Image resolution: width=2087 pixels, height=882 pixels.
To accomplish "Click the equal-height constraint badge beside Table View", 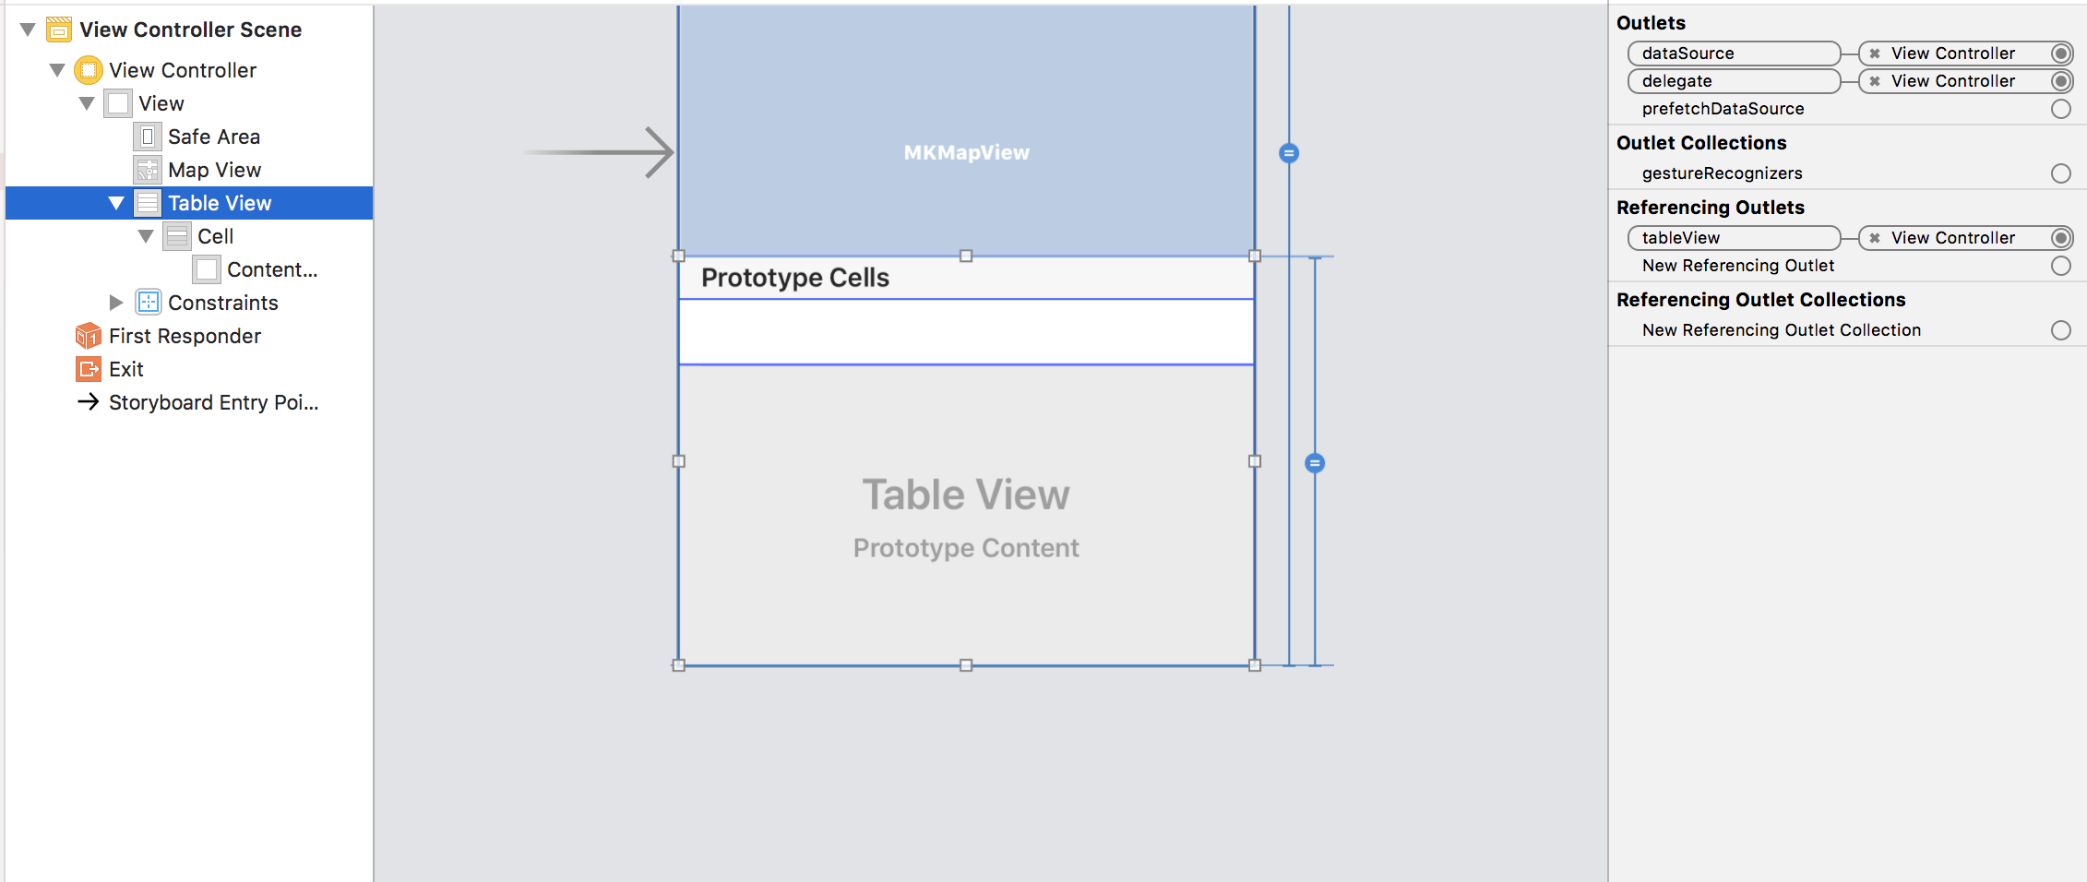I will (1315, 463).
